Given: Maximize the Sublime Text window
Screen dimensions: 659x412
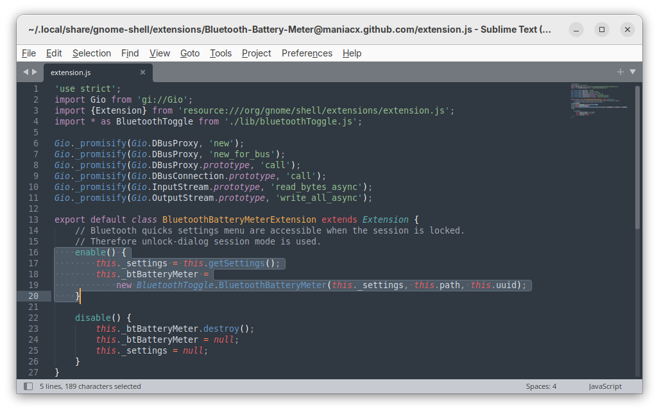Looking at the screenshot, I should (601, 30).
